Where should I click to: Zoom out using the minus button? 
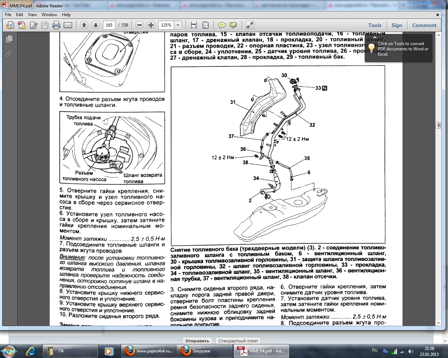(139, 25)
